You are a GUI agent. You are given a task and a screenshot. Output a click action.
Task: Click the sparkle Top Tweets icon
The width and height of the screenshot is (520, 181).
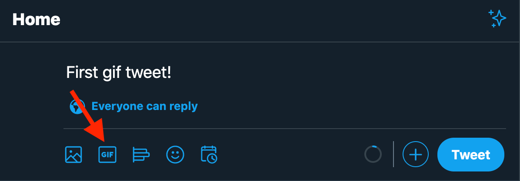pos(497,19)
